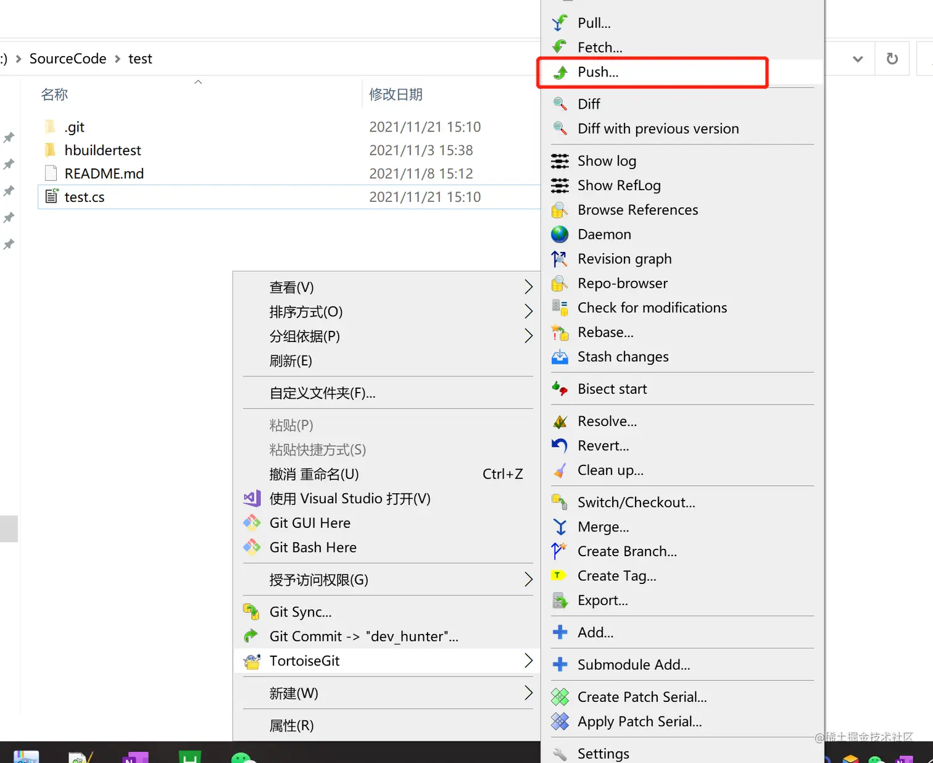Click chevron before SourceCode in breadcrumb

coord(19,59)
